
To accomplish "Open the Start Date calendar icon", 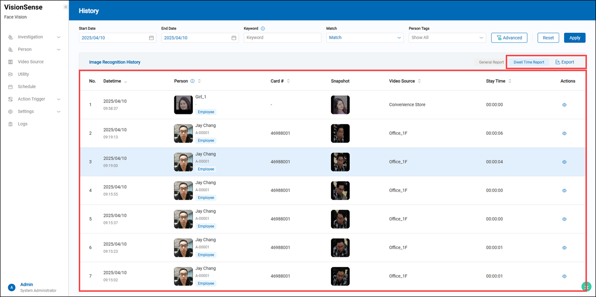I will (x=151, y=38).
